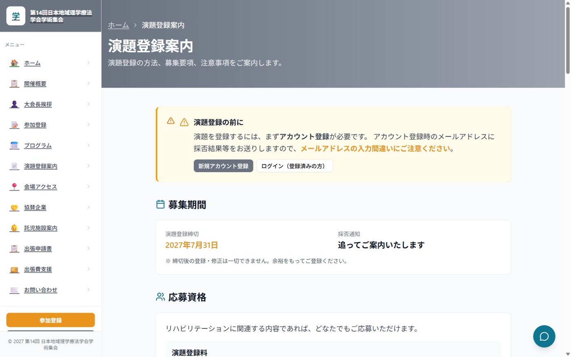Image resolution: width=571 pixels, height=357 pixels.
Task: Select プログラム from the sidebar menu
Action: click(x=38, y=146)
